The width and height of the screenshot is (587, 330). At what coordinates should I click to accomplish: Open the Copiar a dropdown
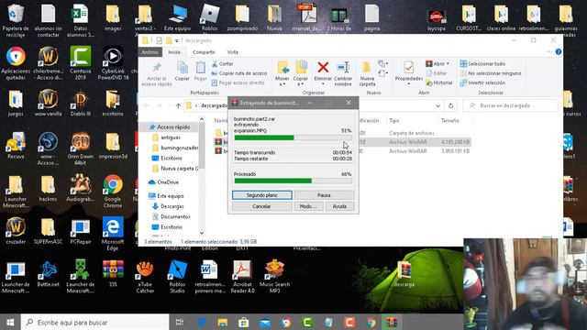tap(300, 73)
